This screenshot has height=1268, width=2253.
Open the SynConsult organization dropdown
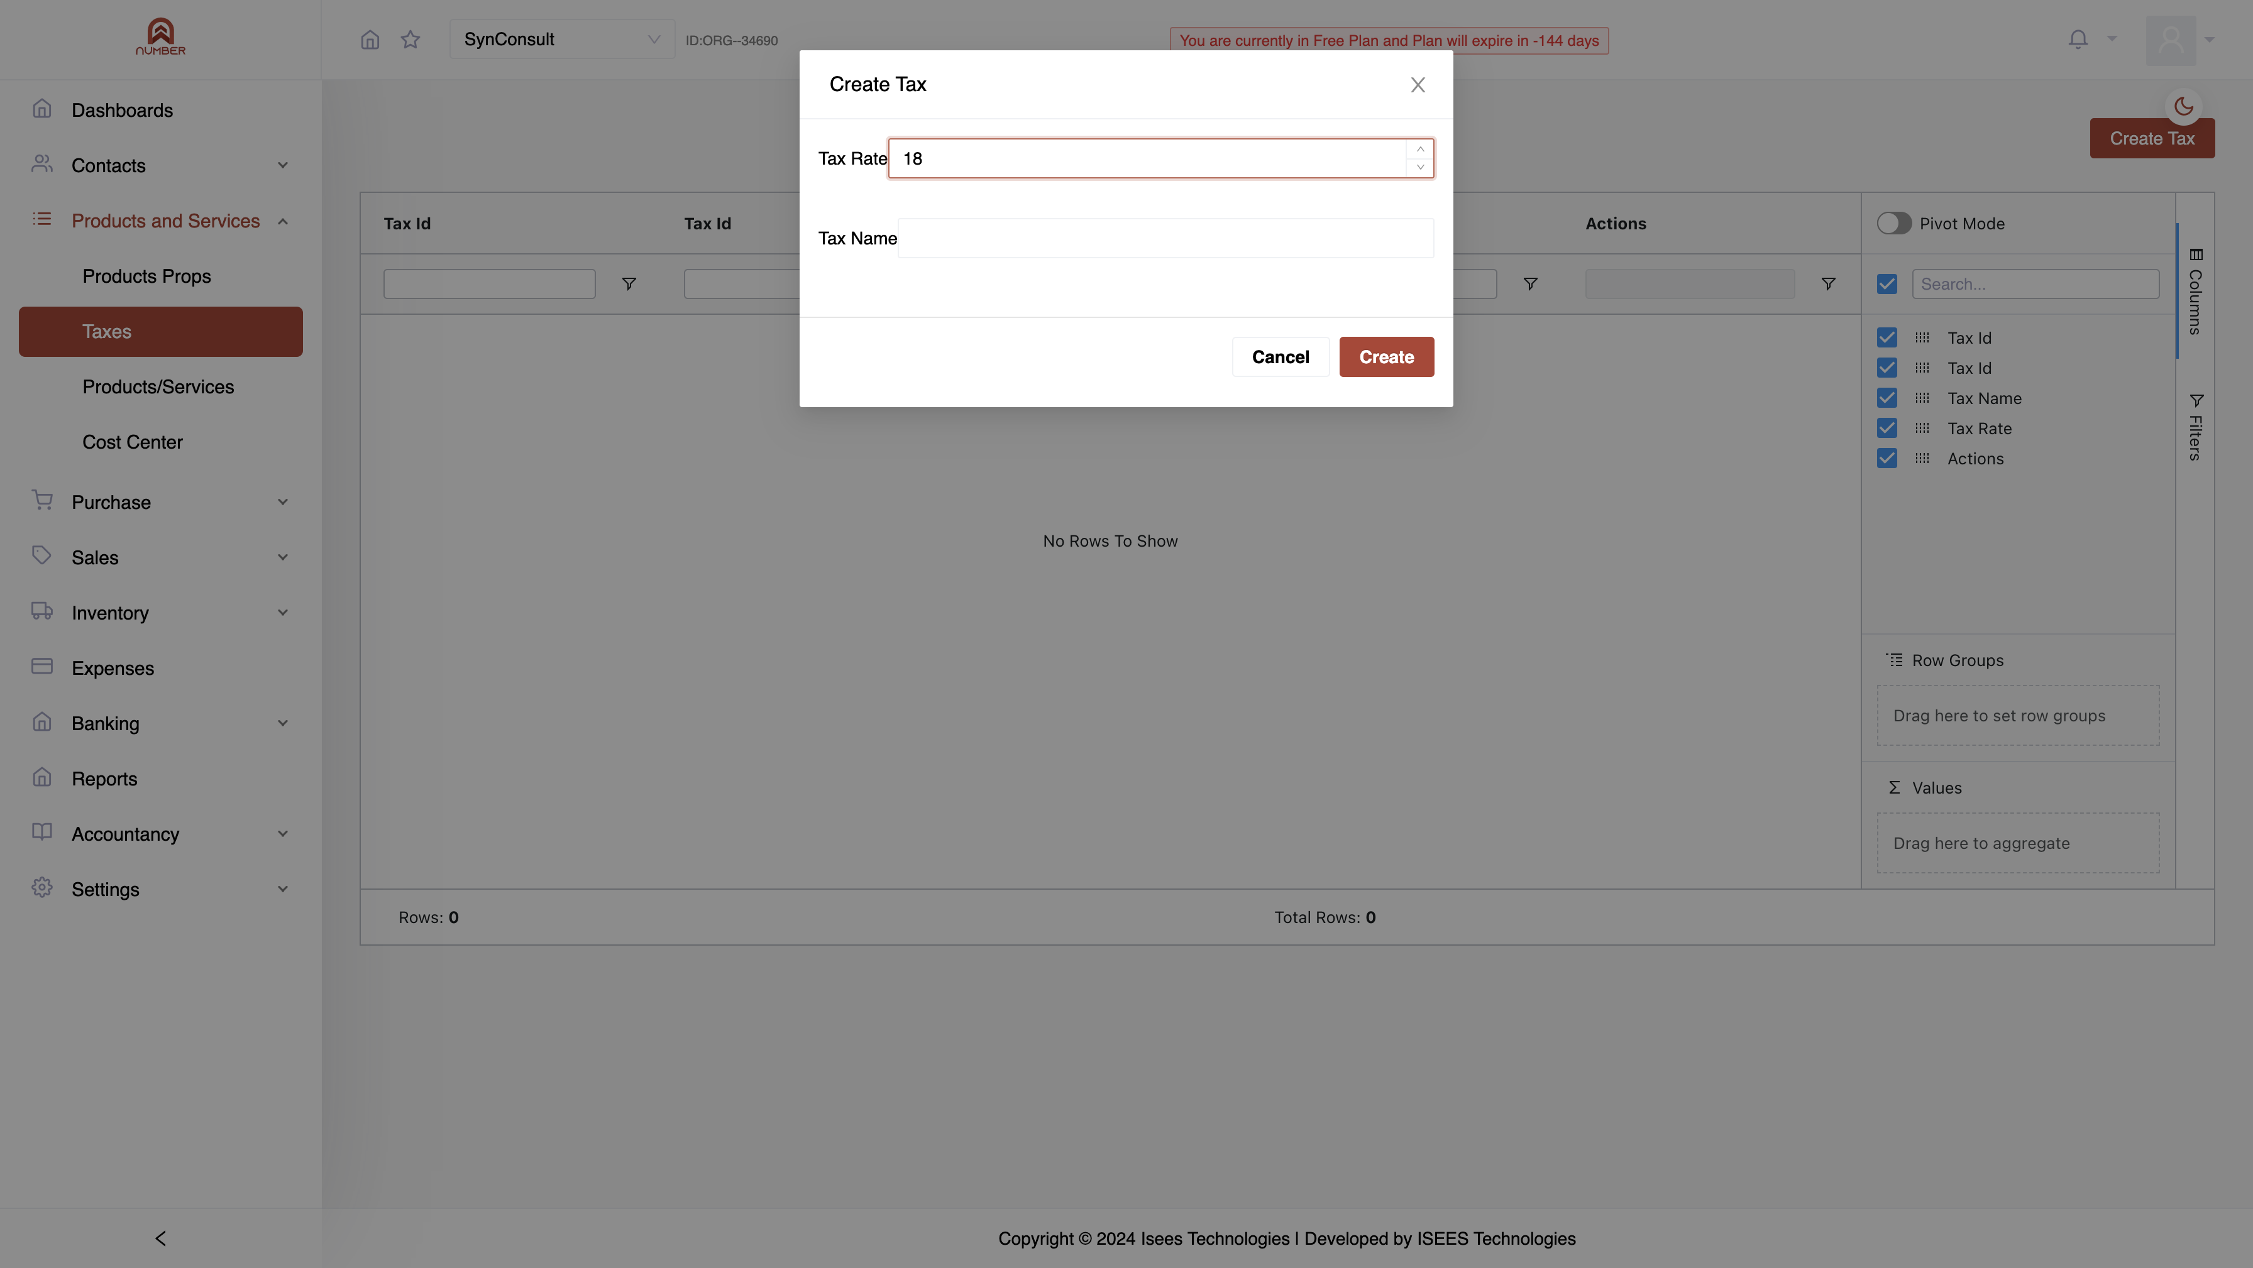coord(563,40)
